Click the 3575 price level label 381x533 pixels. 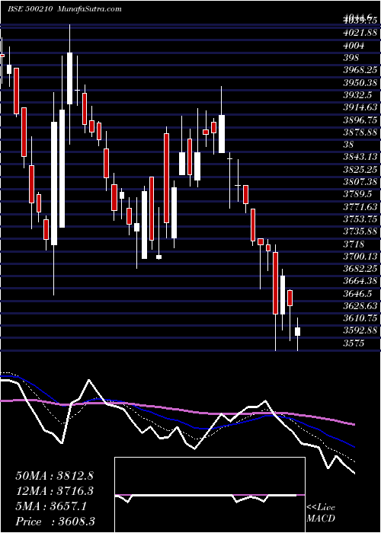pos(354,343)
